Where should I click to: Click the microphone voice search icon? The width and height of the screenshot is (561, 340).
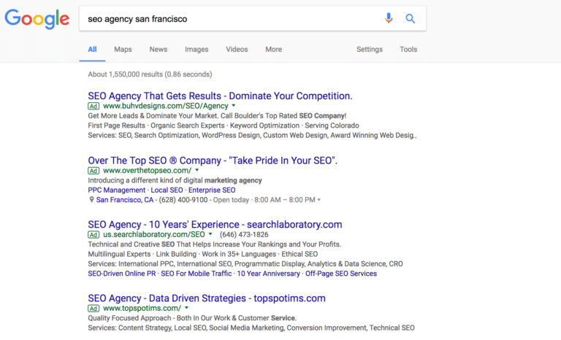tap(389, 18)
